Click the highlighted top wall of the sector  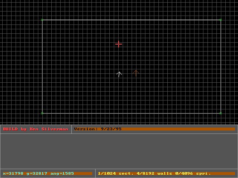131,20
